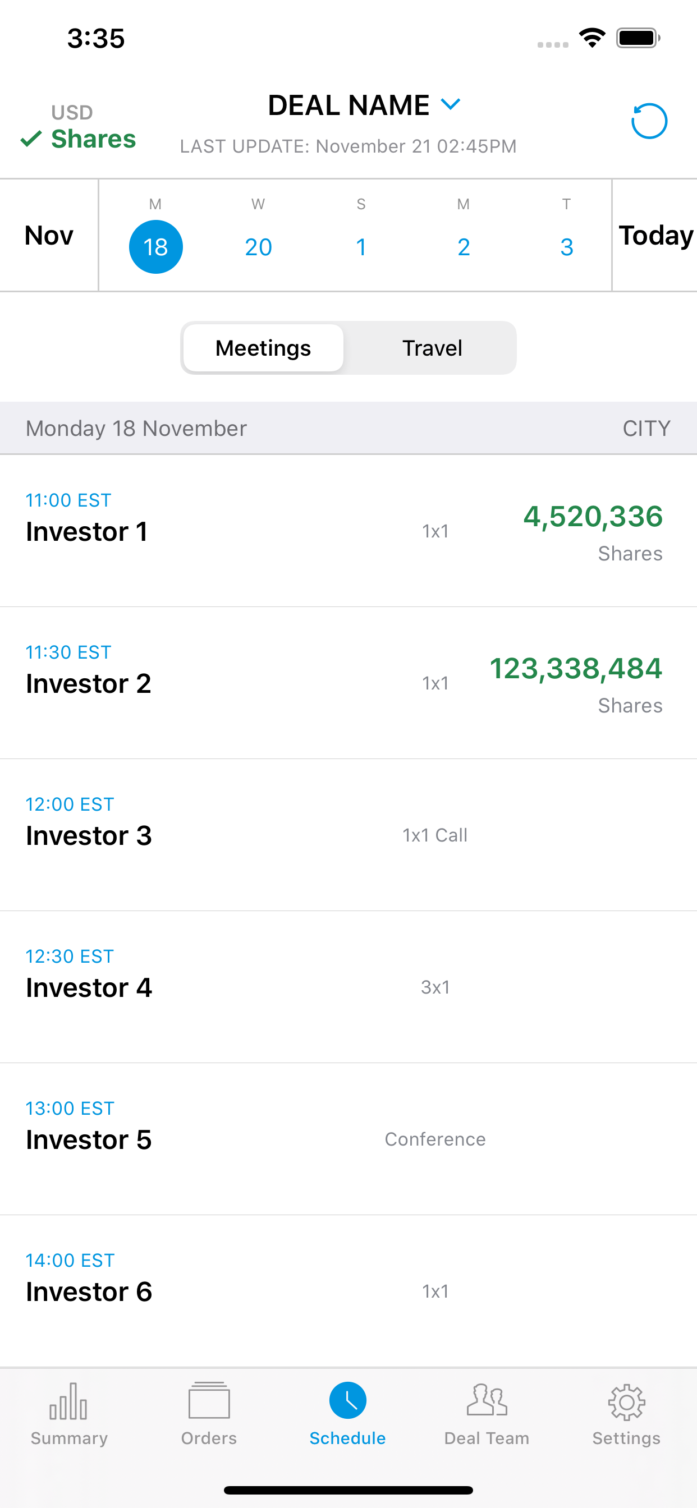697x1508 pixels.
Task: Open the Summary bar chart tab icon
Action: click(x=68, y=1401)
